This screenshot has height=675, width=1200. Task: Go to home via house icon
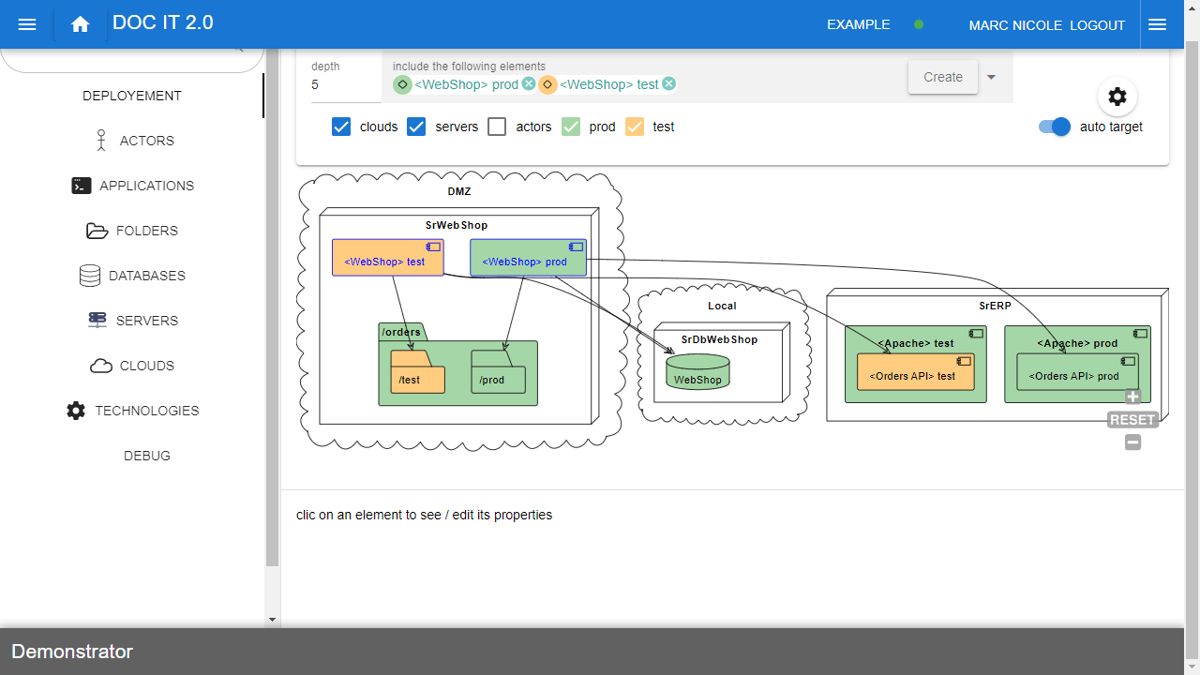tap(81, 24)
